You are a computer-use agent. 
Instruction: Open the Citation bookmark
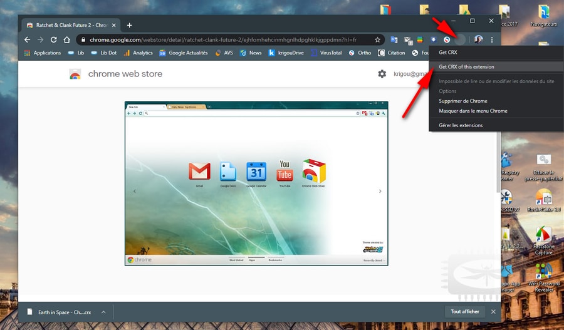click(391, 53)
